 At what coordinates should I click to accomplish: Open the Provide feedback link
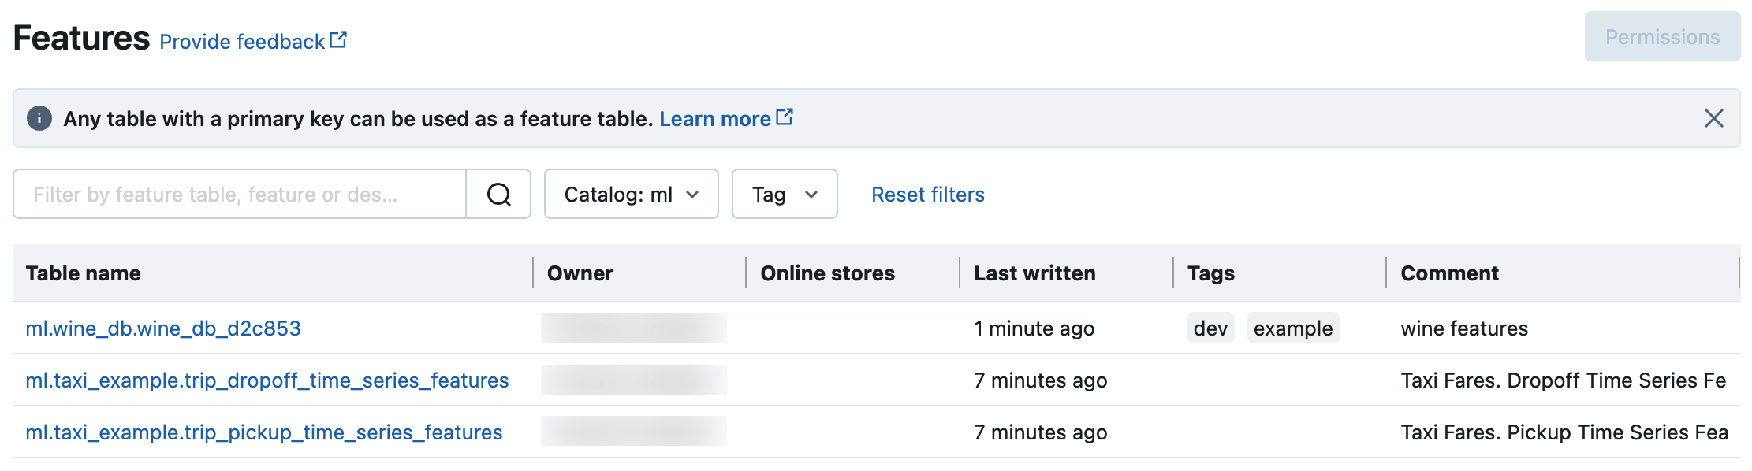242,41
